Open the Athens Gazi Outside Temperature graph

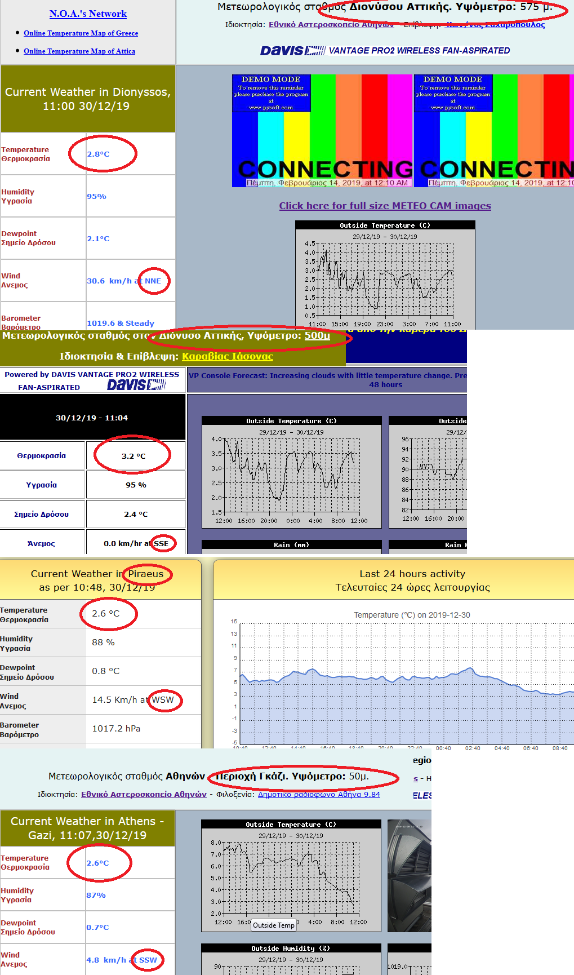tap(291, 875)
